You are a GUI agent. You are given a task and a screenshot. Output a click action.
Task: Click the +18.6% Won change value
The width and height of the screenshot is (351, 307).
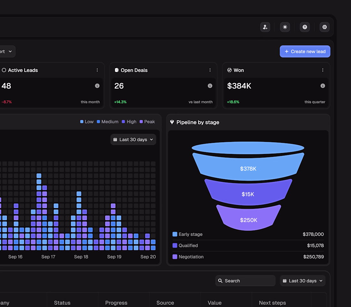[x=233, y=102]
